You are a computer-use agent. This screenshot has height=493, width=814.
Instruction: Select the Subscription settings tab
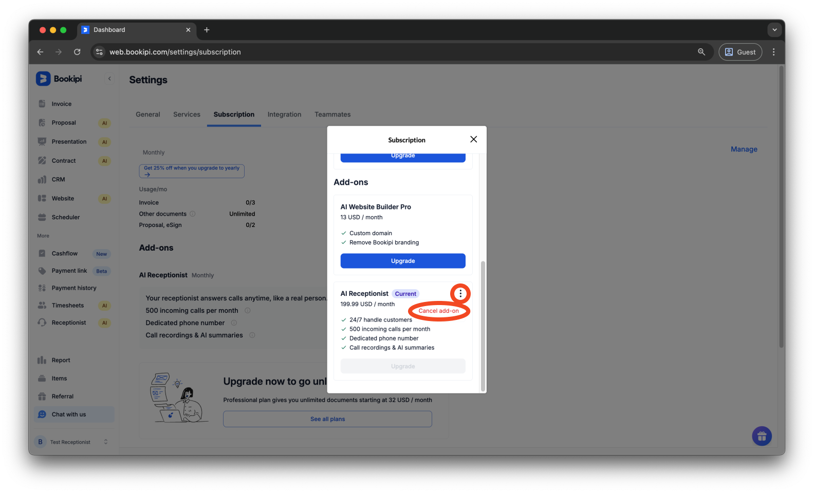click(234, 115)
